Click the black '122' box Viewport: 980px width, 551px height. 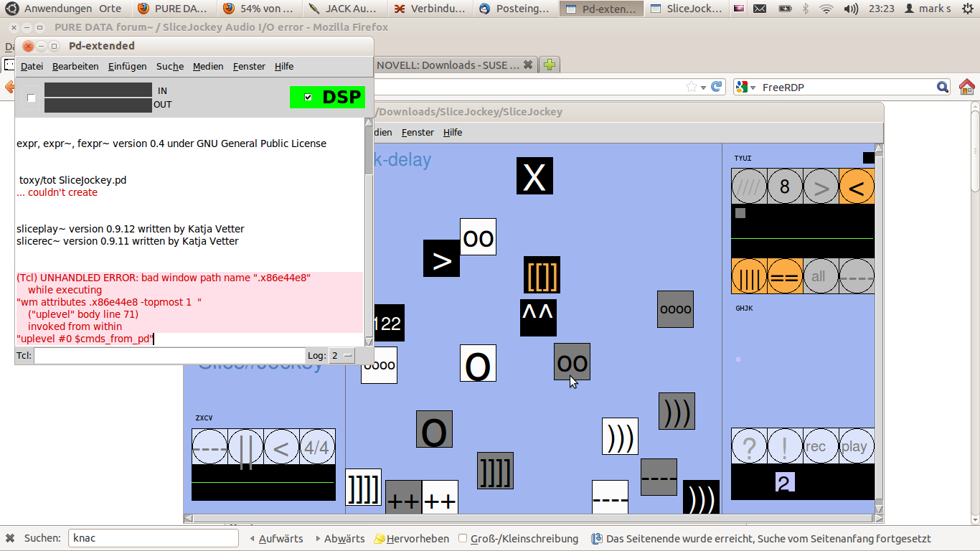(x=389, y=323)
